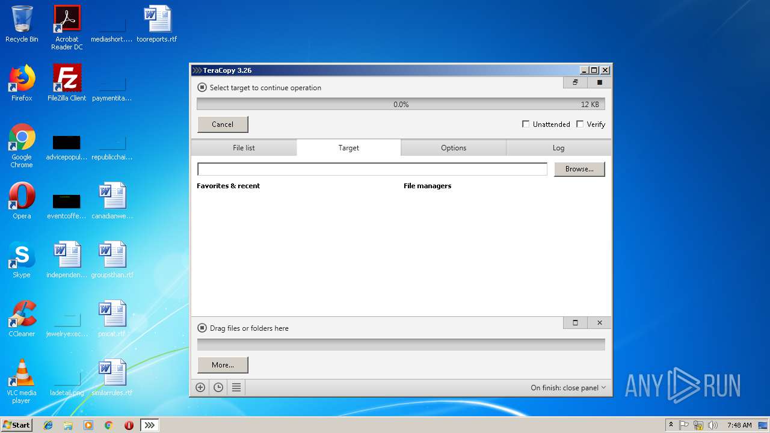Viewport: 770px width, 433px height.
Task: Select VLC media player desktop icon
Action: [x=22, y=381]
